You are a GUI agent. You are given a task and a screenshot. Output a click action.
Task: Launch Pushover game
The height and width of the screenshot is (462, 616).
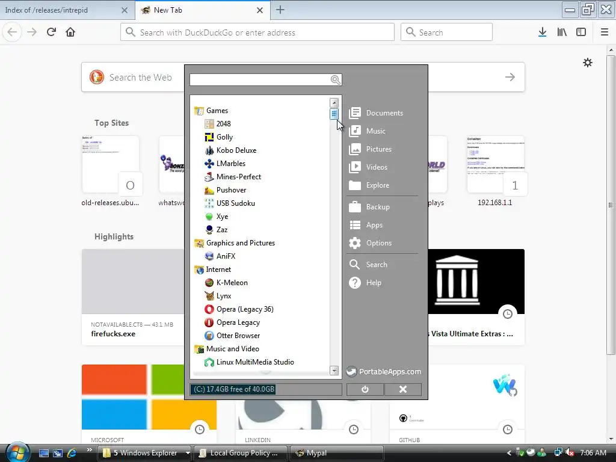pyautogui.click(x=226, y=190)
